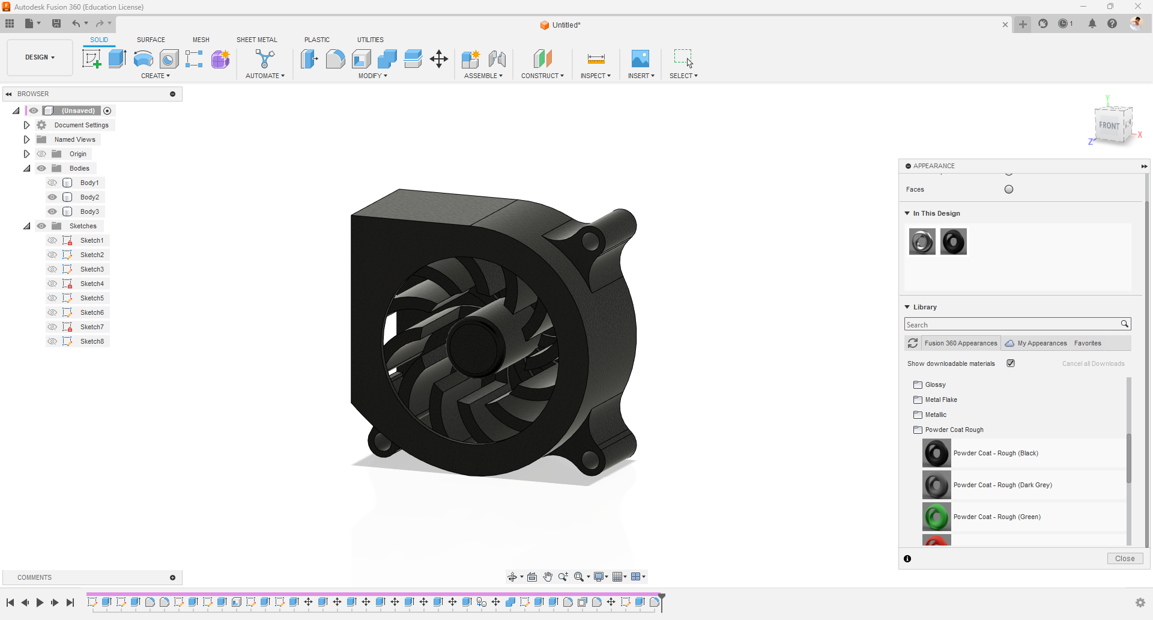Viewport: 1153px width, 620px height.
Task: Open the Joint tool
Action: [x=497, y=59]
